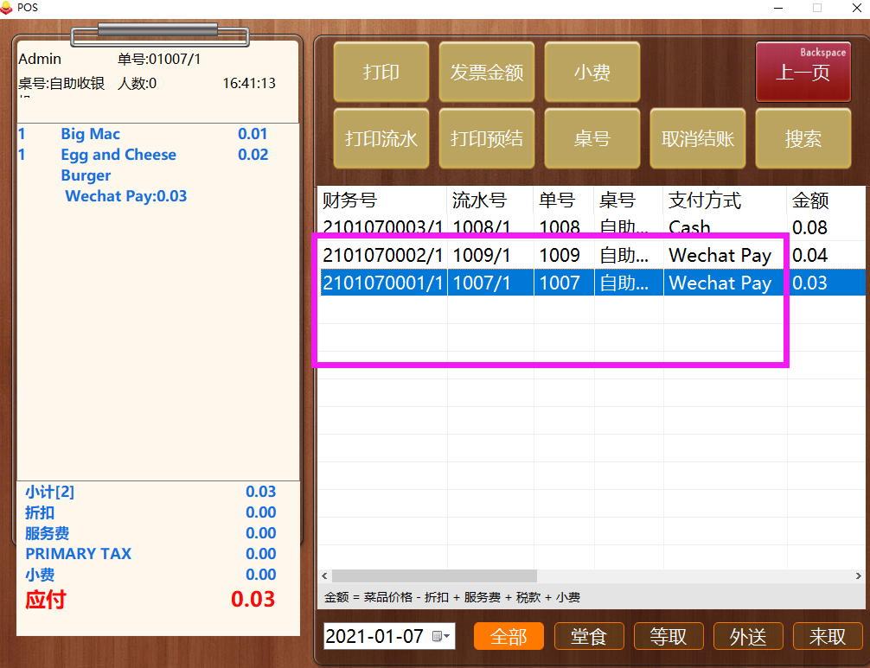Switch to the 堂食 dine-in tab
870x668 pixels.
click(589, 636)
